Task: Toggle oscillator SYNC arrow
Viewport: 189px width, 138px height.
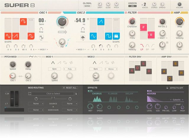Action: tap(62, 32)
